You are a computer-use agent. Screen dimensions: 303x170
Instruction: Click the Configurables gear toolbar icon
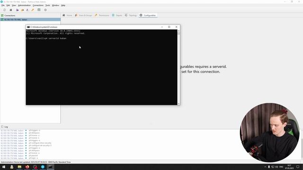coord(45,10)
